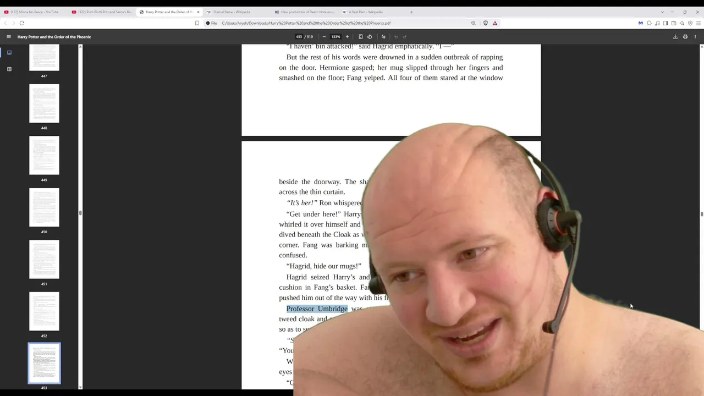Screen dimensions: 704x396
Task: Open PDF viewer more actions menu
Action: (695, 37)
